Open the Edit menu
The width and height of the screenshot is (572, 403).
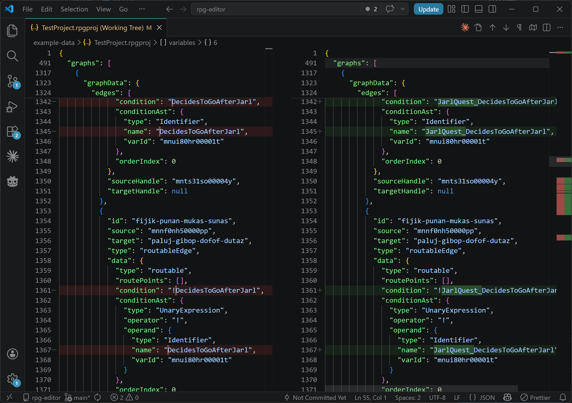pos(47,9)
